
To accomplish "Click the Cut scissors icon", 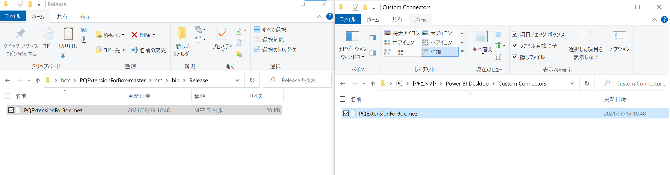I will pyautogui.click(x=63, y=55).
